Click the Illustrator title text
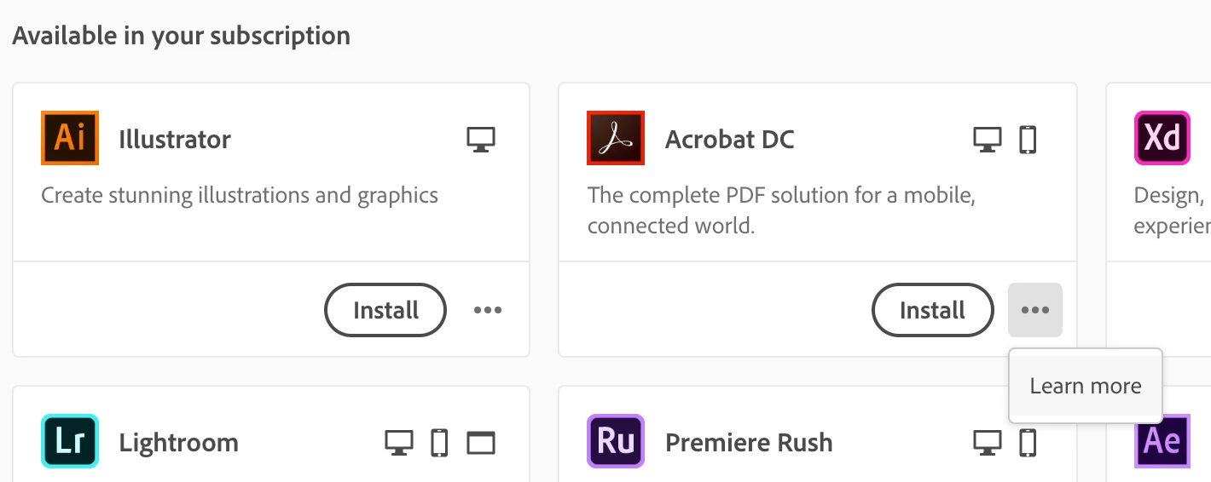This screenshot has width=1211, height=482. tap(175, 139)
